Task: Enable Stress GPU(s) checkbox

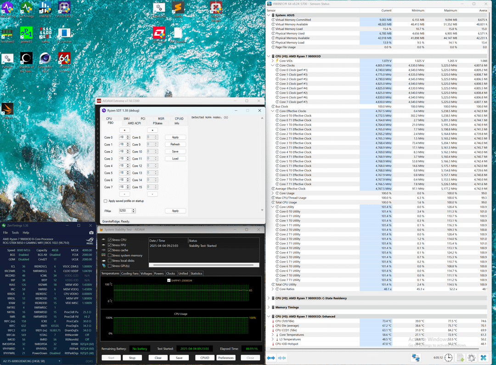Action: coord(109,266)
